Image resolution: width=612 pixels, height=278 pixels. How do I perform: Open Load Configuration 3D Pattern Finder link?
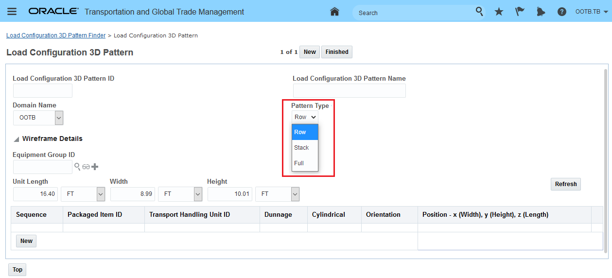click(x=56, y=35)
